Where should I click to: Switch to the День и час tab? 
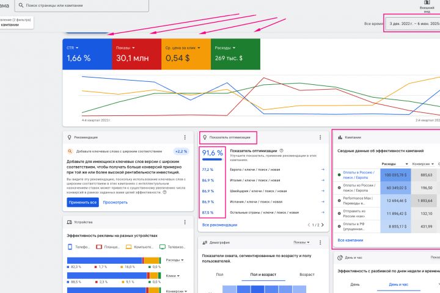click(x=398, y=284)
